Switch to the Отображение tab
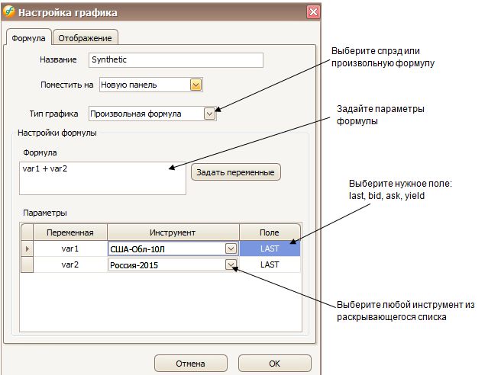Viewport: 488px width, 375px height. (84, 38)
